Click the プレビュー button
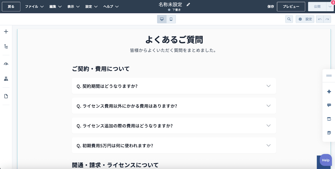Screen dimensions: 335x169 pyautogui.click(x=291, y=7)
